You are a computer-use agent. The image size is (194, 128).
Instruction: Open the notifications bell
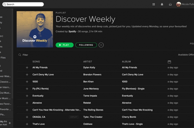(162, 4)
